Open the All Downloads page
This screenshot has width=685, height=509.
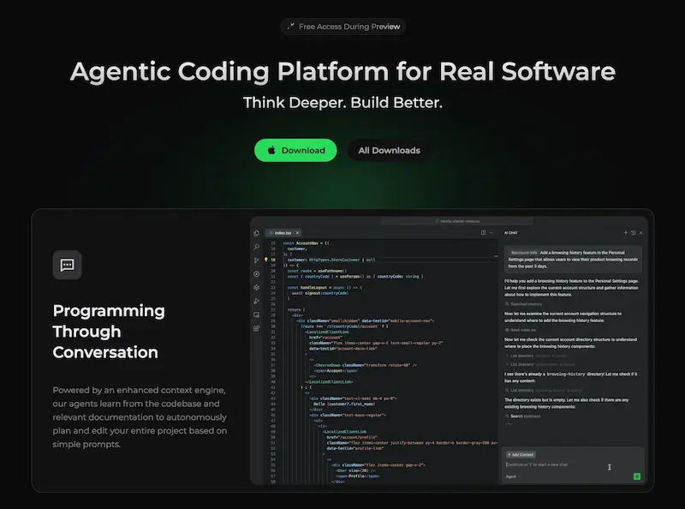coord(389,151)
